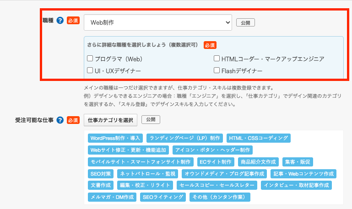
Task: Check the HTMLコーダー・マークアップエンジニア checkbox
Action: 217,59
